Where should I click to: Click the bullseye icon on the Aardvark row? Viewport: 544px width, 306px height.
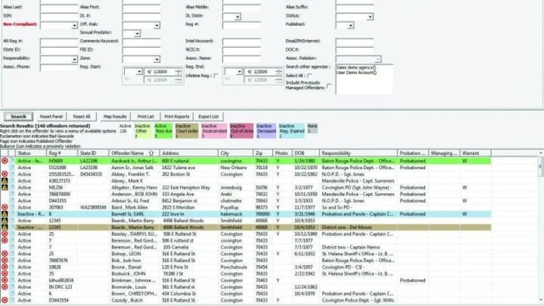click(4, 161)
